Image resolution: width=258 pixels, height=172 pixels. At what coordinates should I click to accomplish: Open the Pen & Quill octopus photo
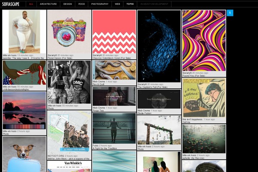tap(114, 70)
